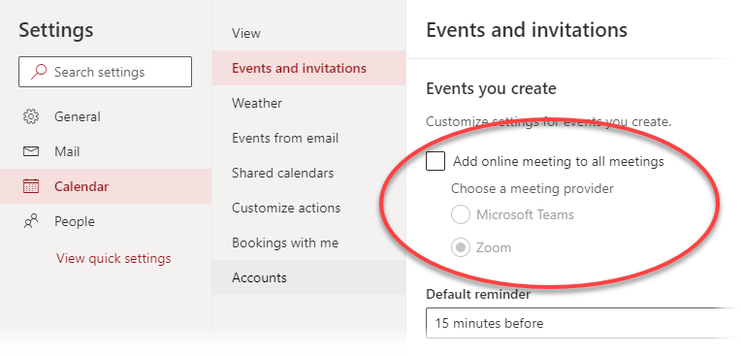
Task: Click the Default reminder label
Action: click(x=478, y=295)
